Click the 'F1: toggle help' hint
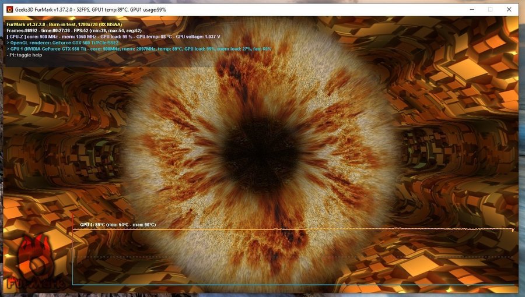Viewport: 525px width, 297px height. coord(24,55)
